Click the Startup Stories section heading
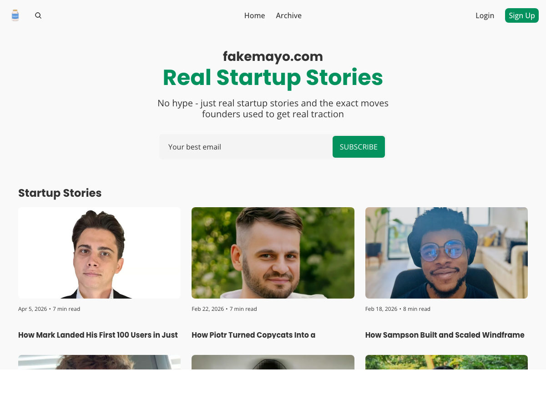 (x=60, y=193)
